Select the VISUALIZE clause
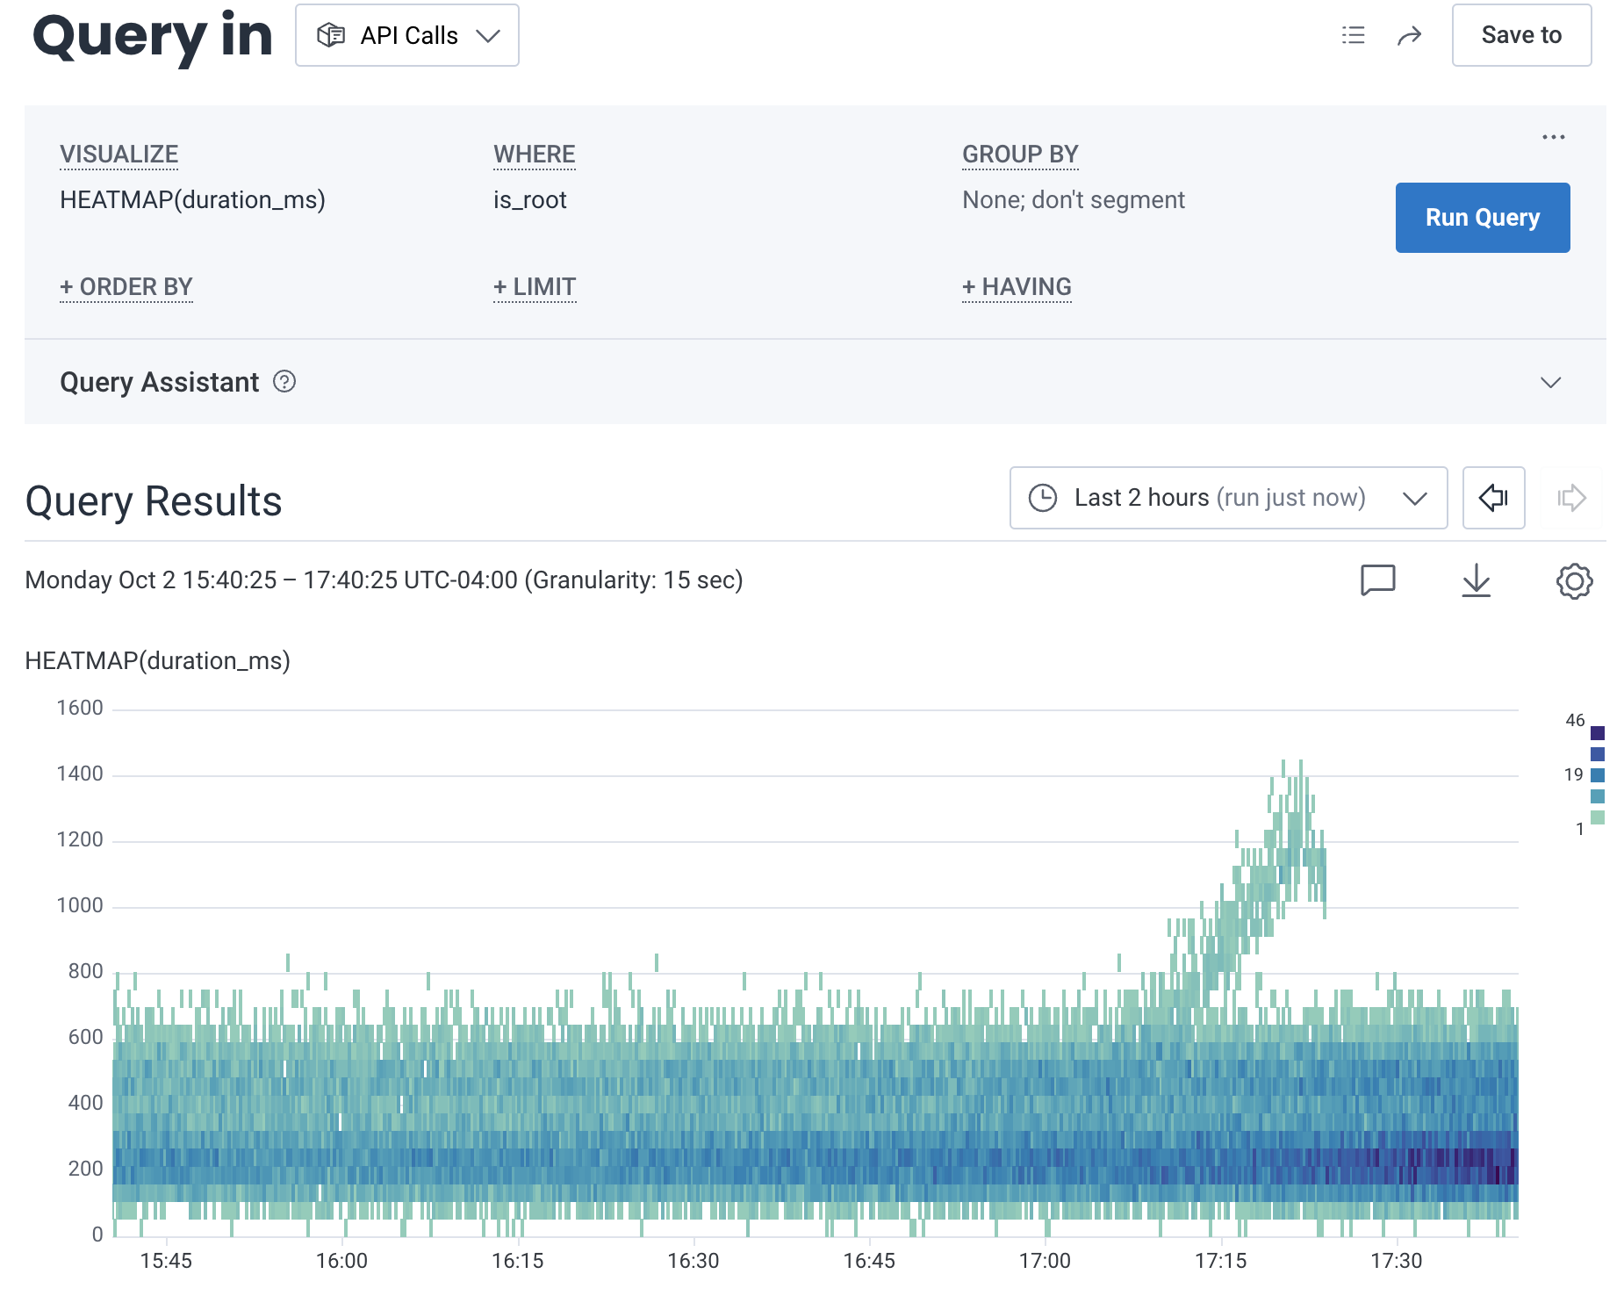This screenshot has height=1303, width=1624. [x=119, y=154]
